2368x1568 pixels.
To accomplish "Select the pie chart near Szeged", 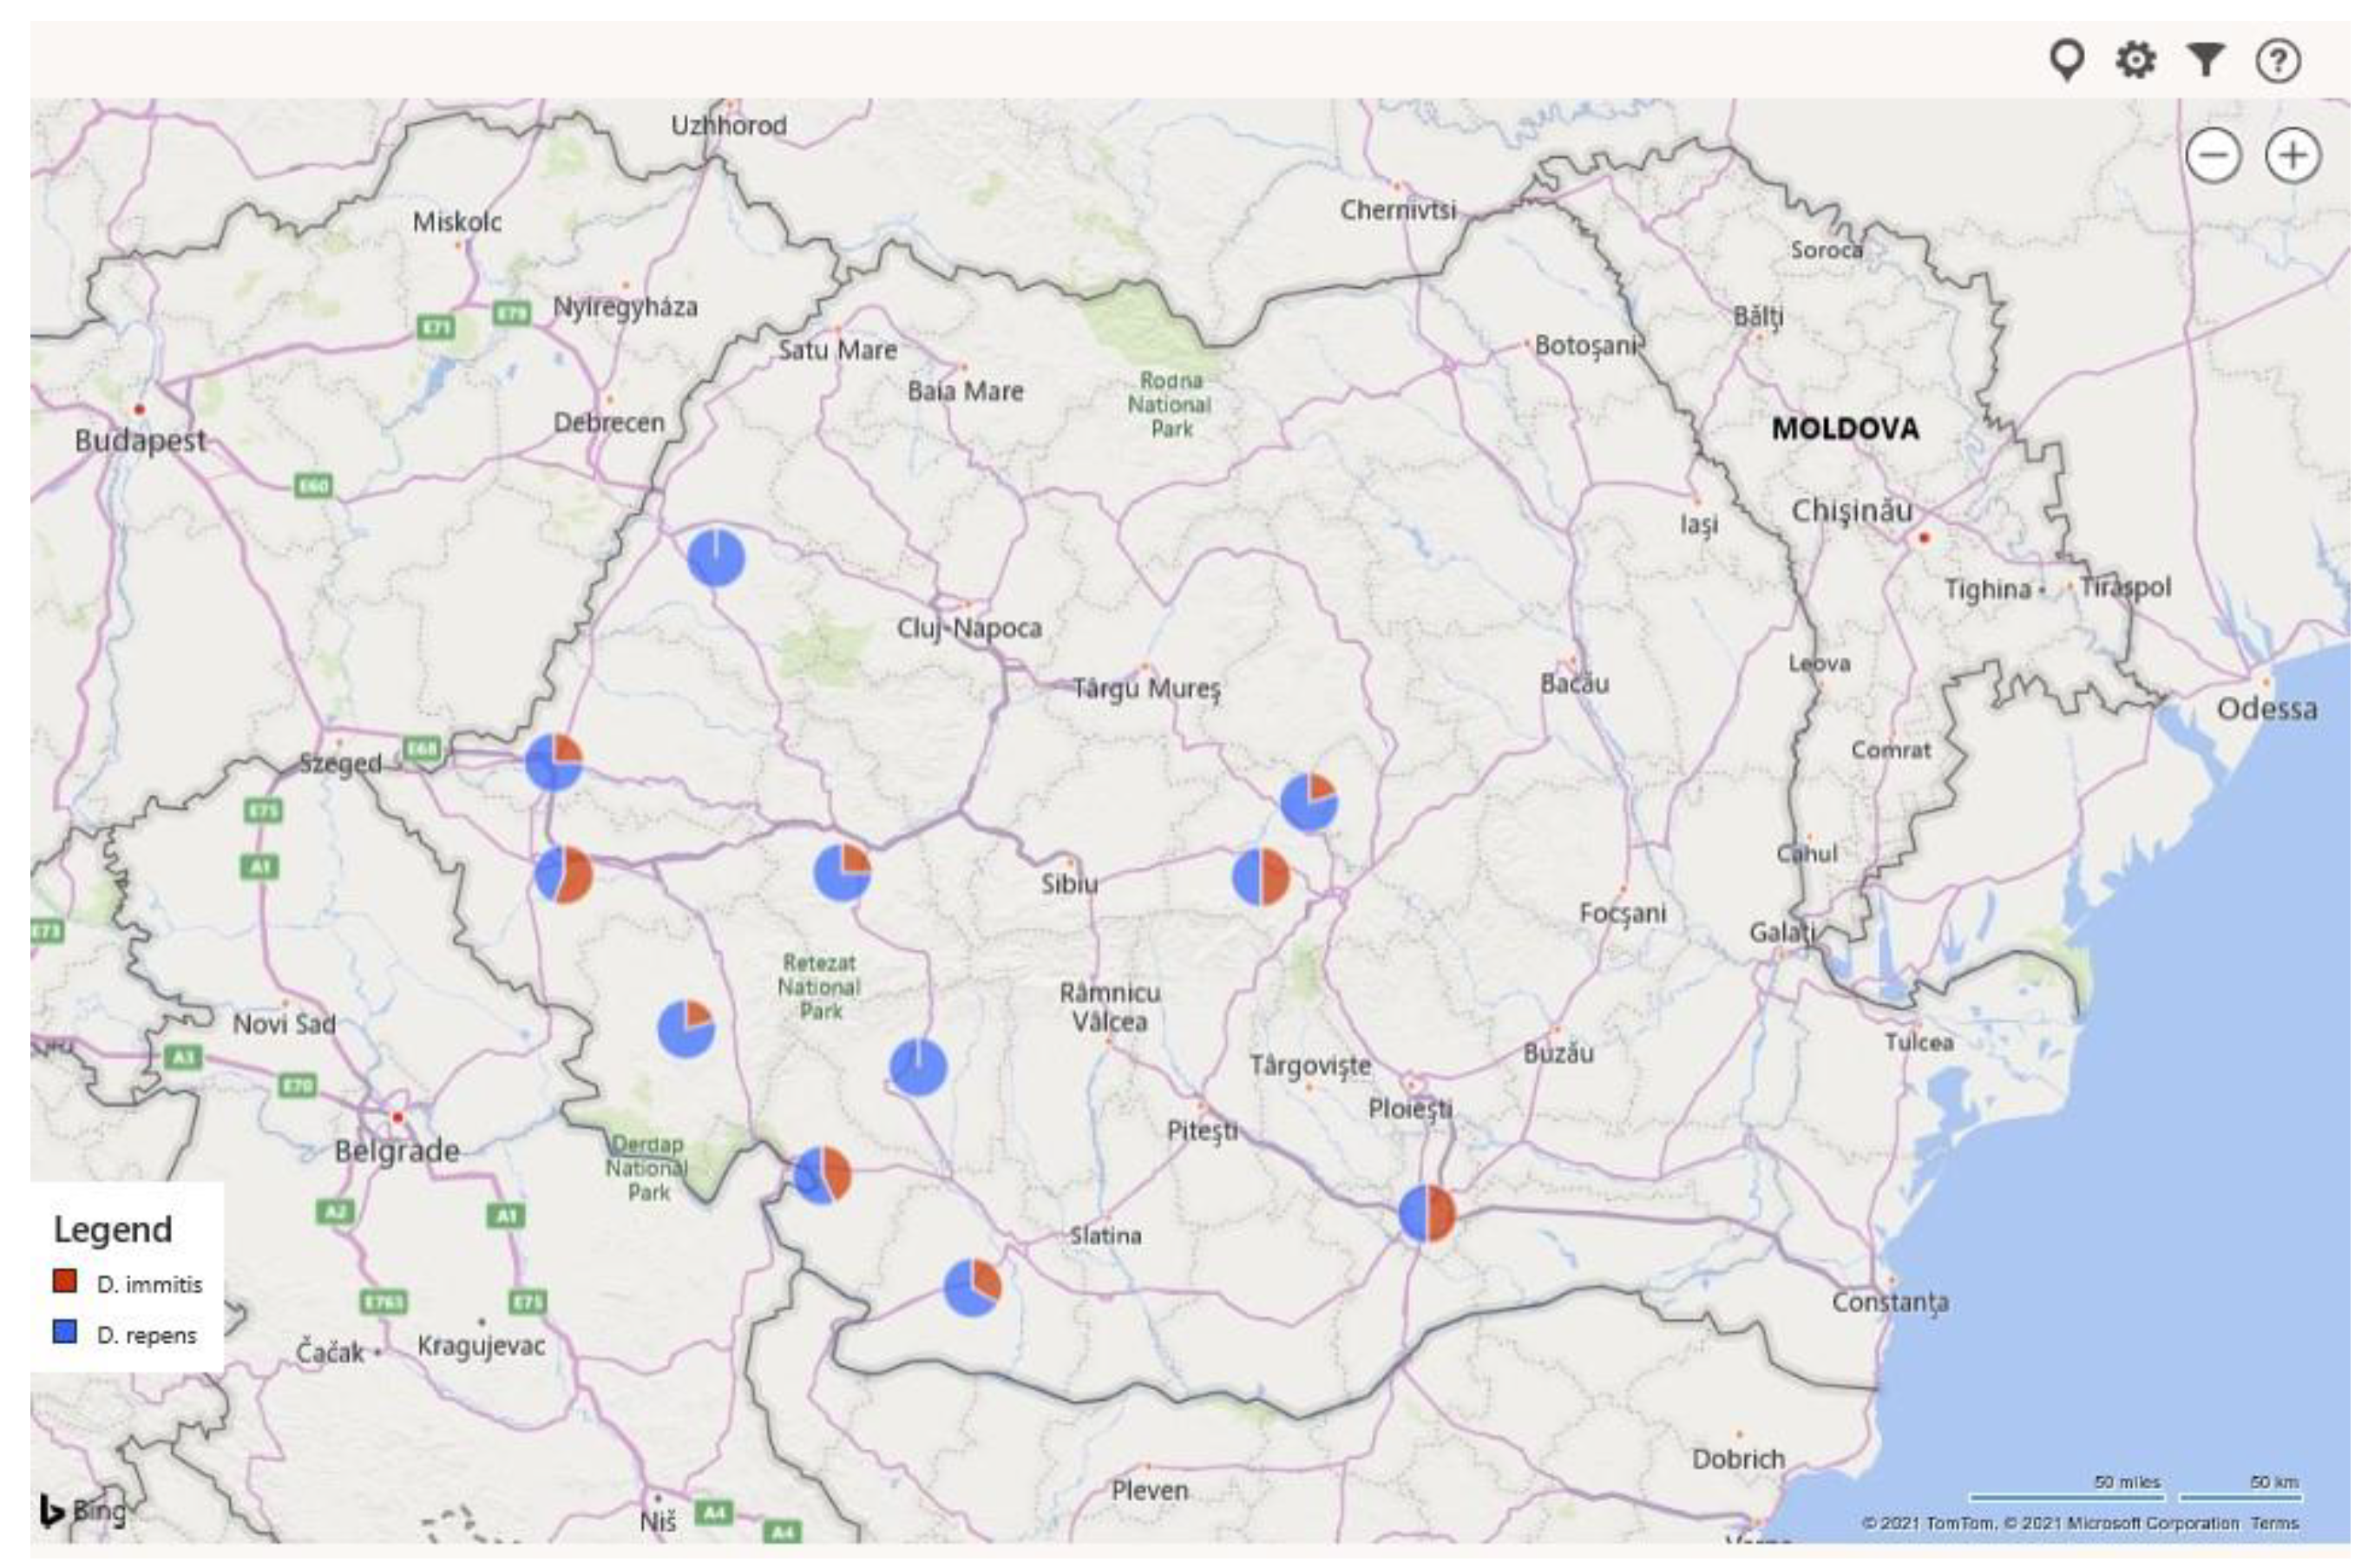I will [553, 762].
